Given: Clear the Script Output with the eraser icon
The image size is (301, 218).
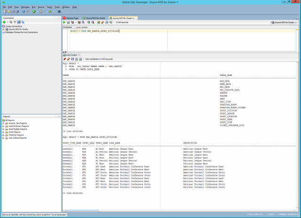Looking at the screenshot, I should pyautogui.click(x=68, y=59).
